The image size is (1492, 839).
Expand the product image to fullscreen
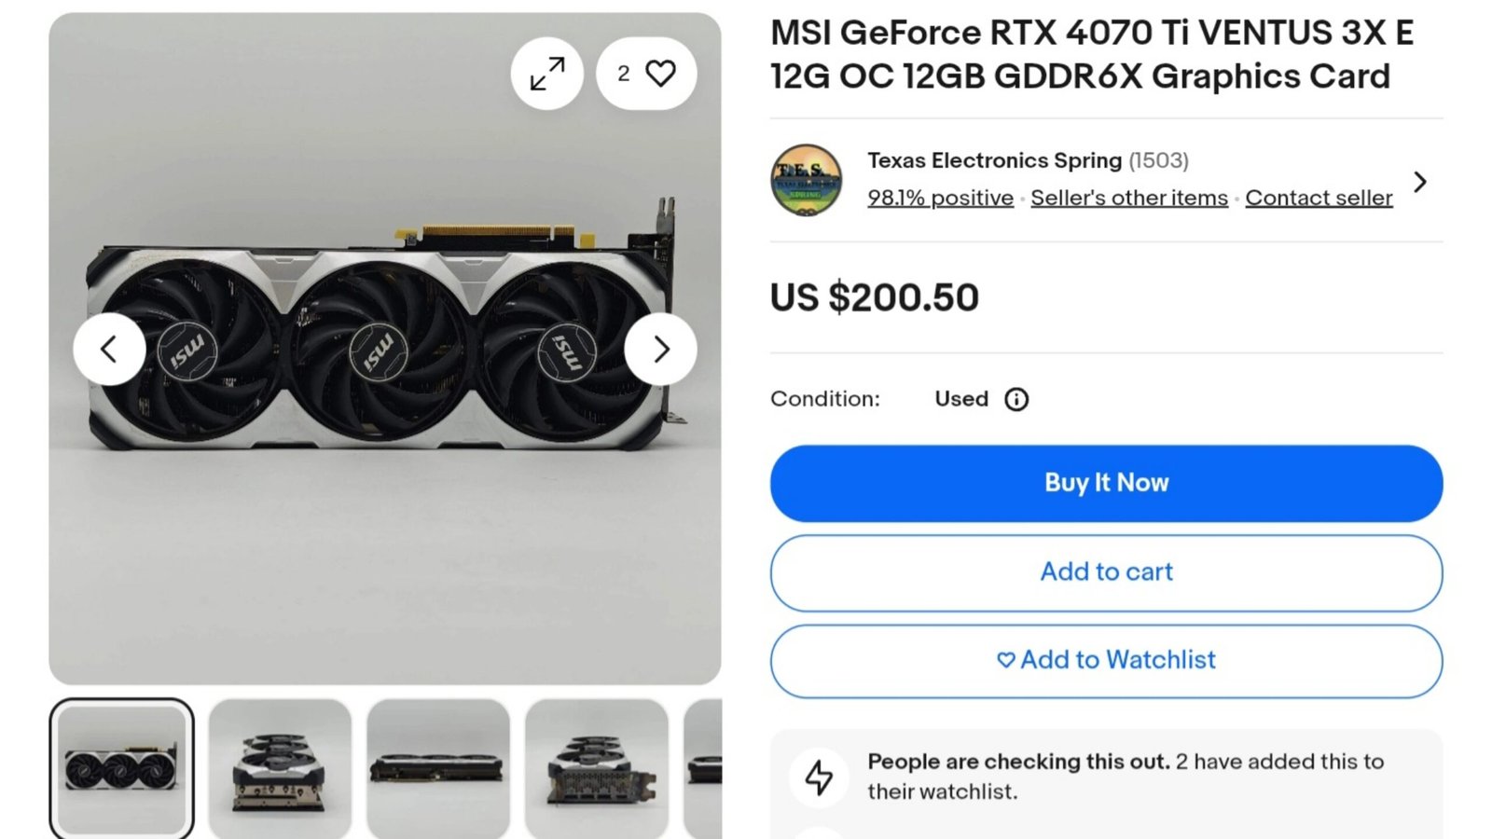[547, 74]
